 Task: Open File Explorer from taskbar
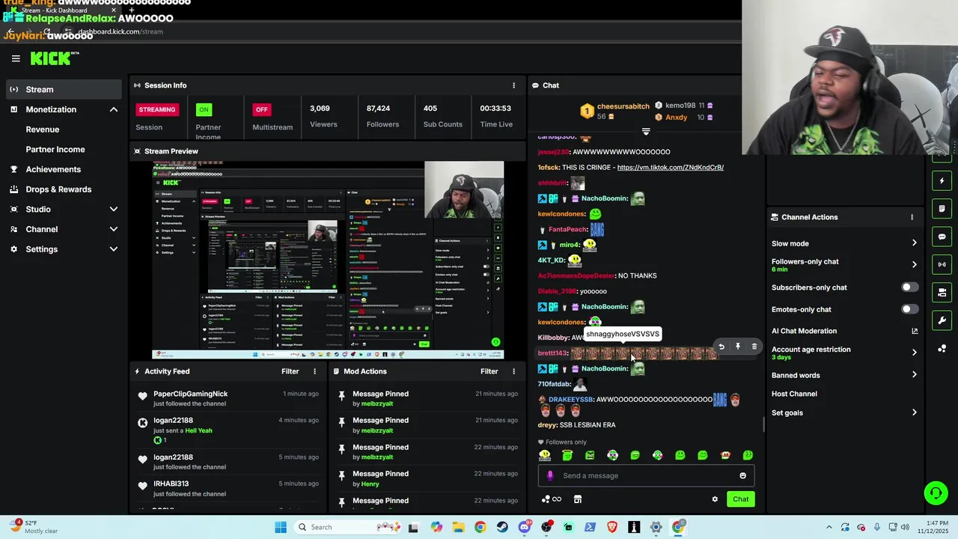click(x=458, y=527)
